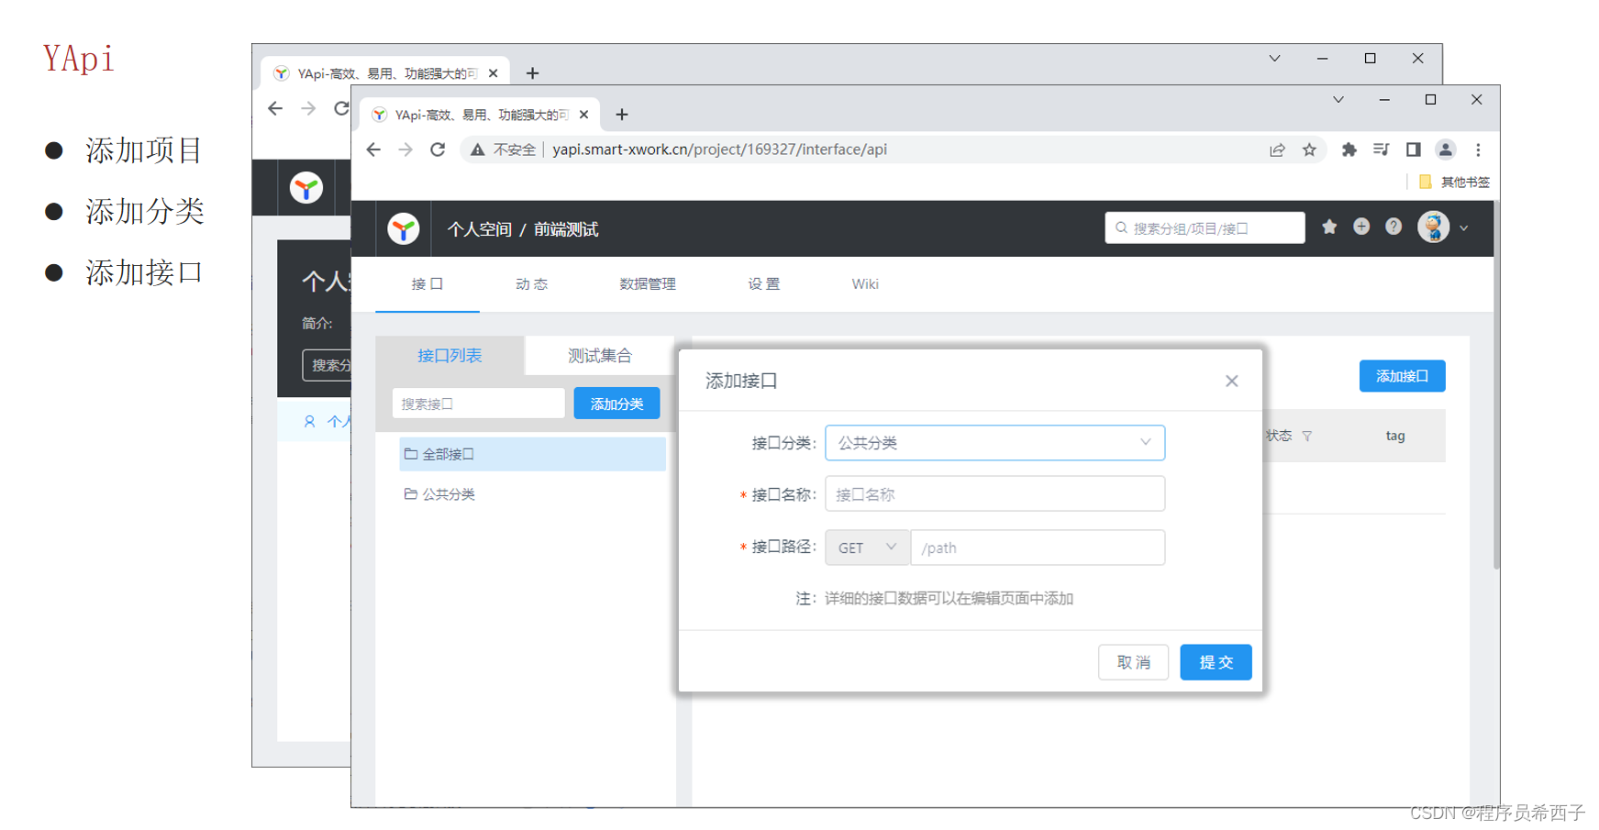
Task: Close the YApi tab in back window
Action: 494,73
